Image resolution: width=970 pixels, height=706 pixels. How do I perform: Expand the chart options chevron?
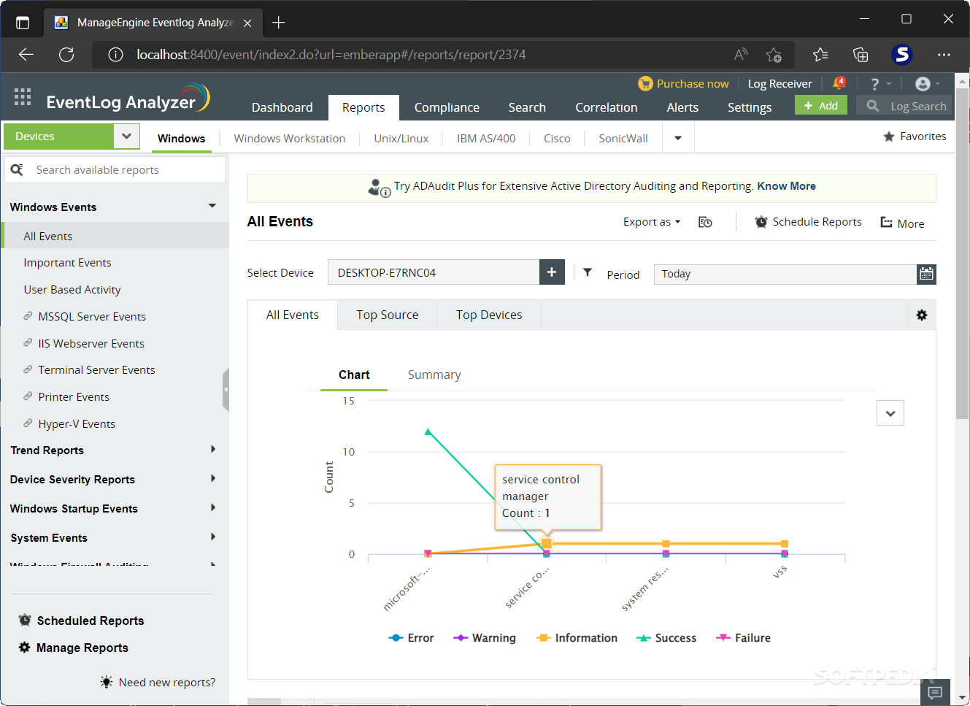890,413
